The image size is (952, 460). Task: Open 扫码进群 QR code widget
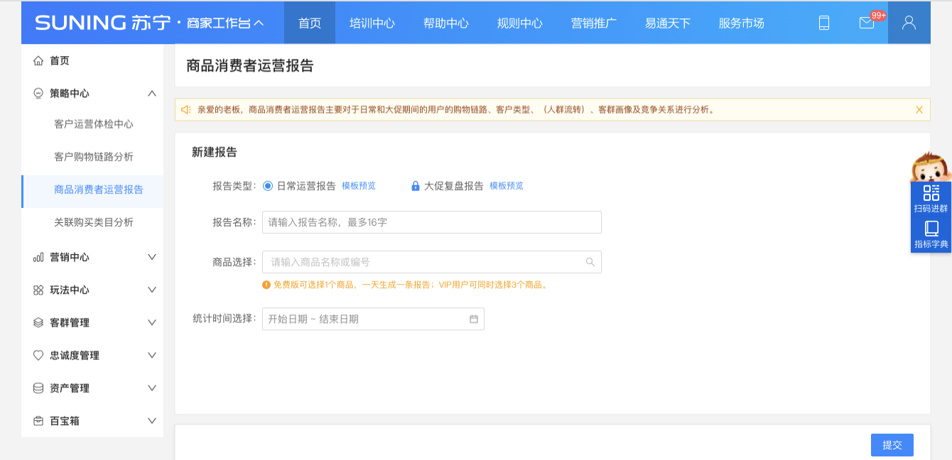click(931, 198)
